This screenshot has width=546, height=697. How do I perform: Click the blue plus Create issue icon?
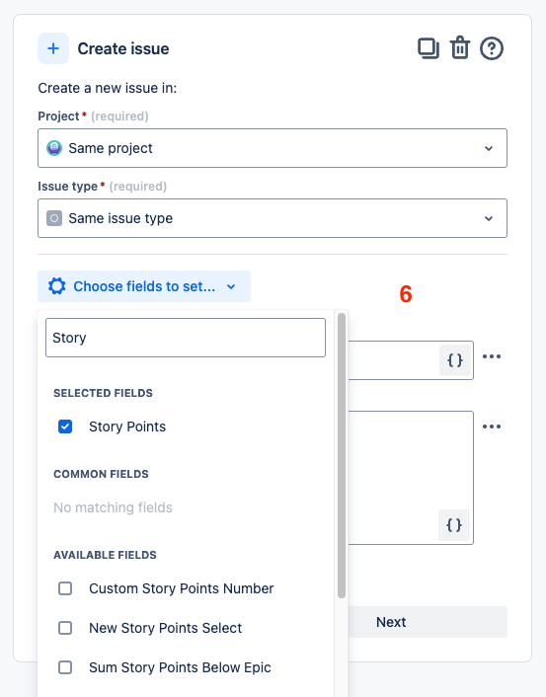pyautogui.click(x=53, y=48)
